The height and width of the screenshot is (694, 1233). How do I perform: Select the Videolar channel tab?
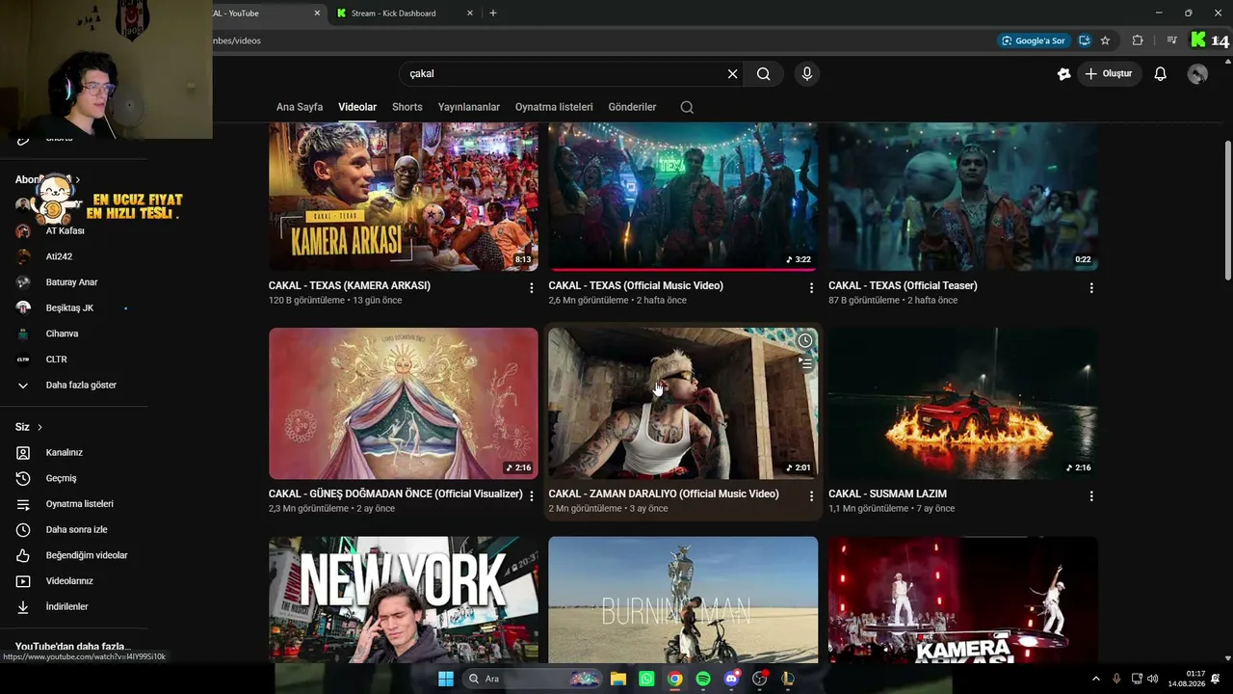pyautogui.click(x=357, y=107)
